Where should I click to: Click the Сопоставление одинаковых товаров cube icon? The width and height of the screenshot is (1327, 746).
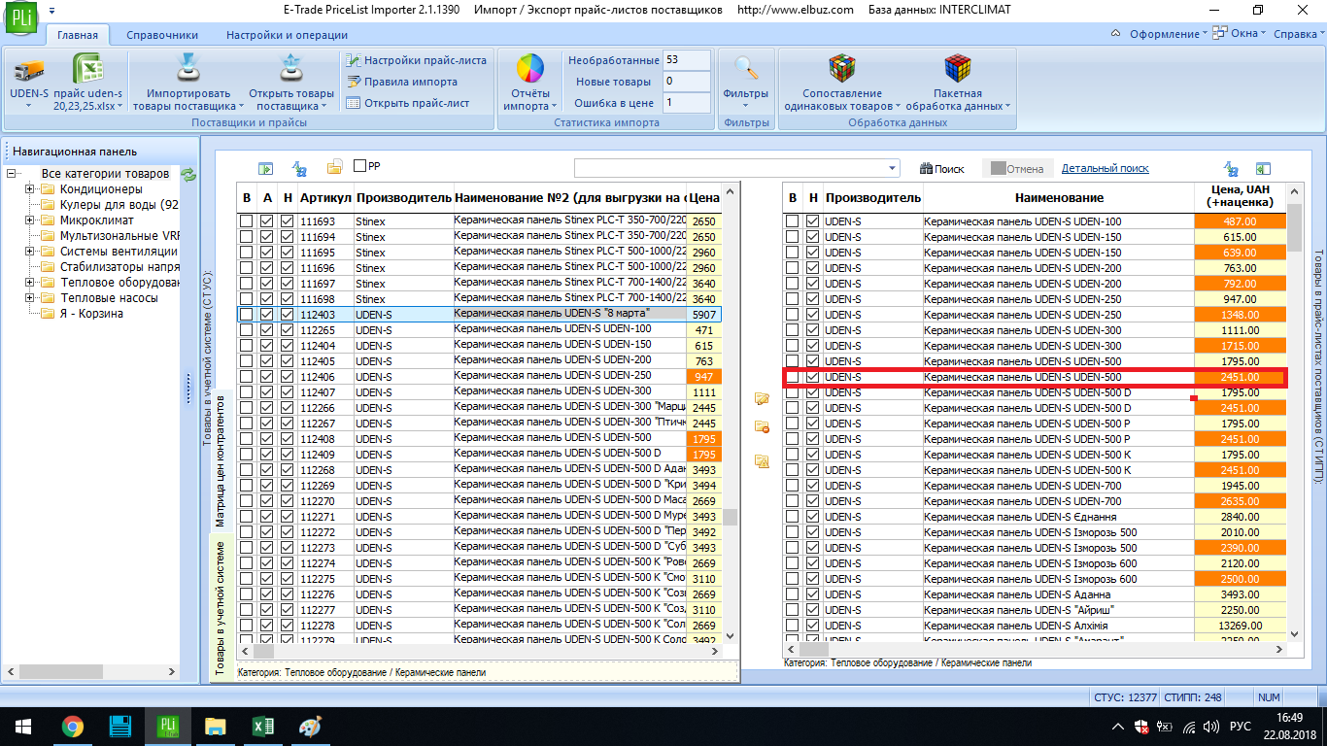point(842,68)
